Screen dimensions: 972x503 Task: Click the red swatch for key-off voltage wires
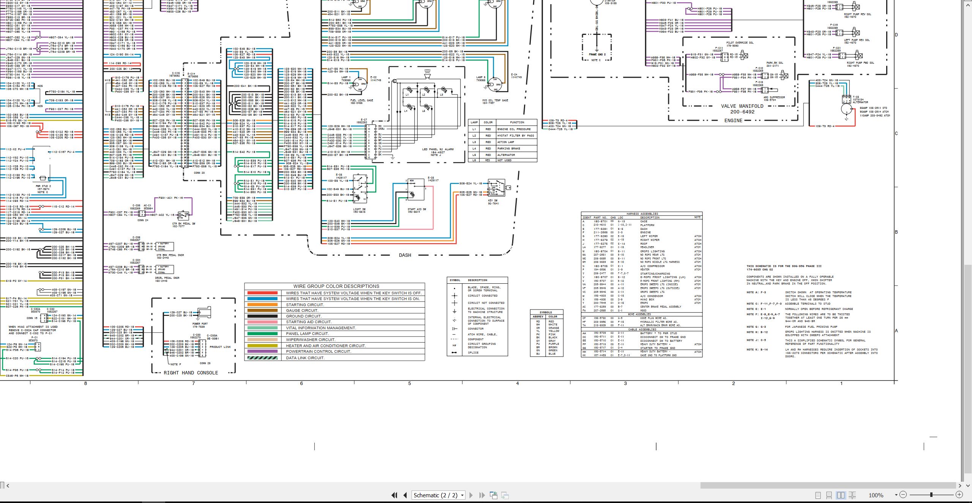click(262, 293)
